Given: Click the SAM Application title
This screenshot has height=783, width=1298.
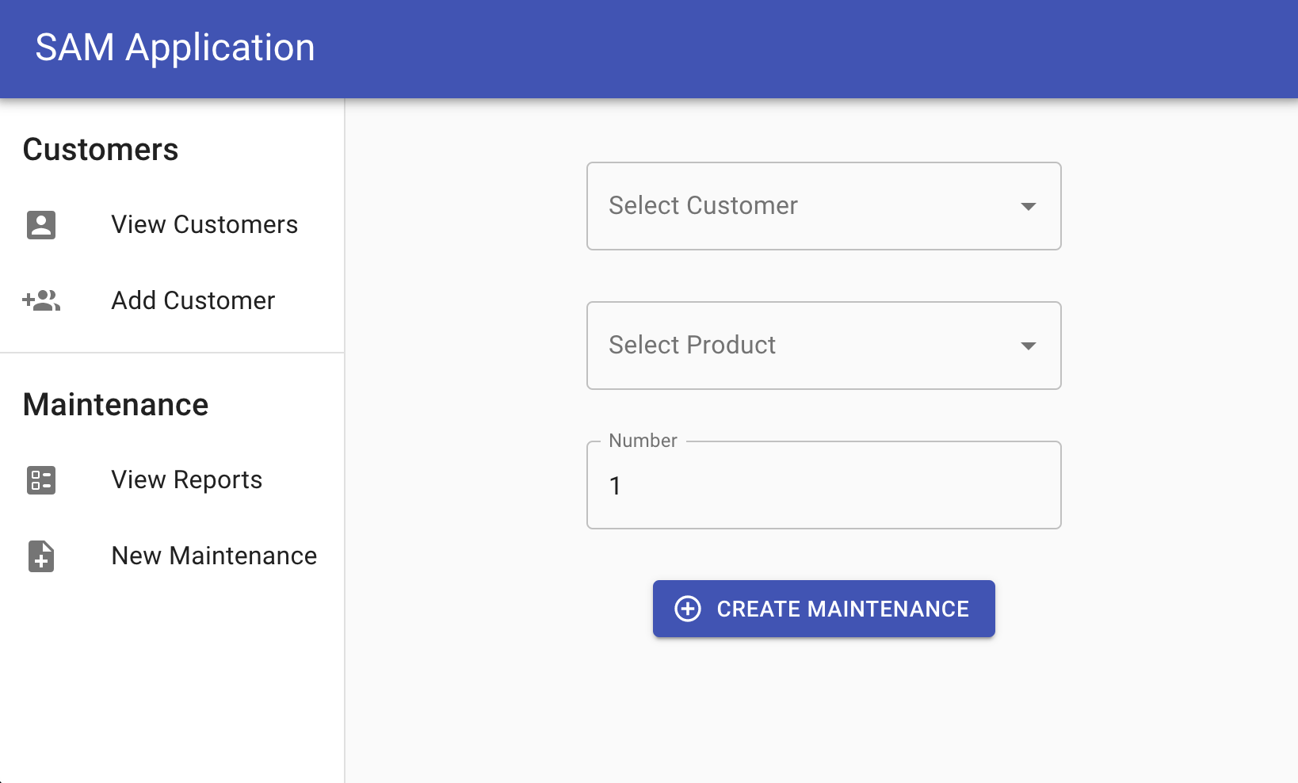Looking at the screenshot, I should tap(175, 48).
